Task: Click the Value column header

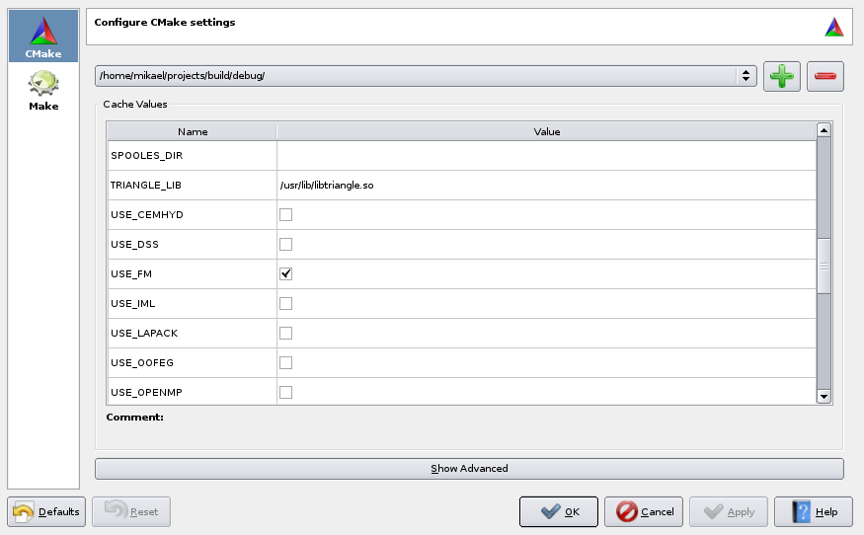Action: 546,131
